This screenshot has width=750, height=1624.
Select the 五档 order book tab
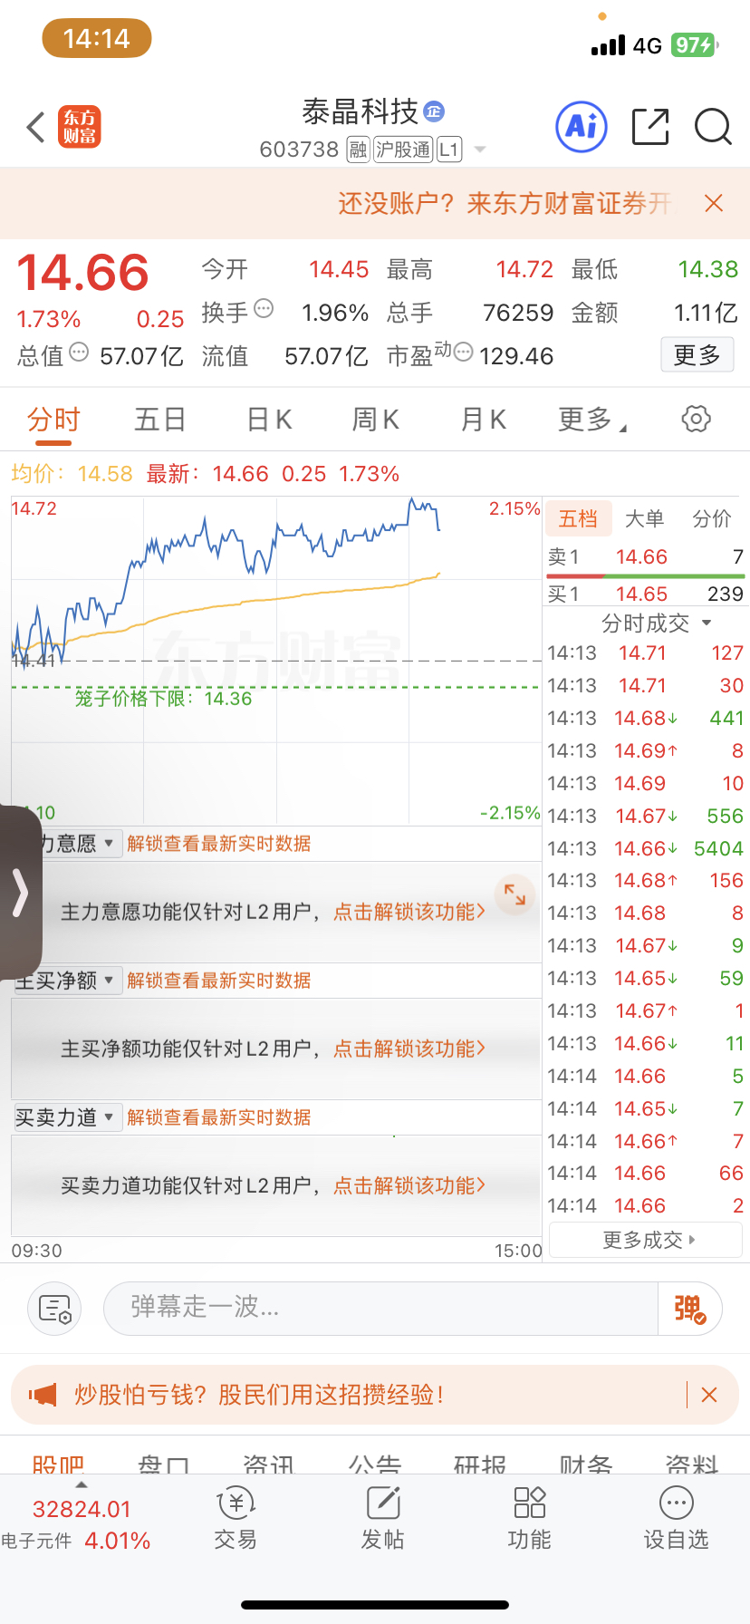coord(578,518)
